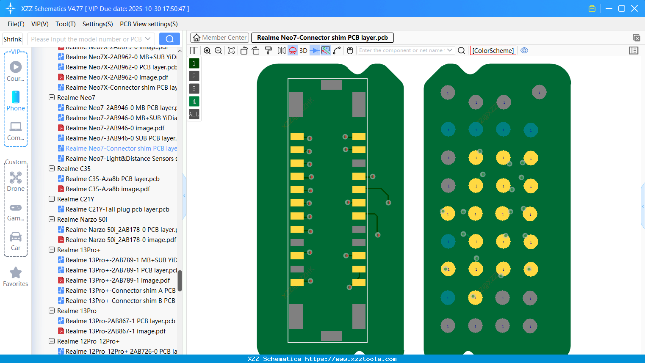Viewport: 645px width, 363px height.
Task: Open the yellow toolbox icon in title bar
Action: pyautogui.click(x=592, y=8)
